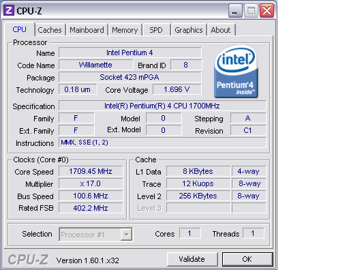This screenshot has height=270, width=349.
Task: Click the Family value 'F'
Action: 76,118
